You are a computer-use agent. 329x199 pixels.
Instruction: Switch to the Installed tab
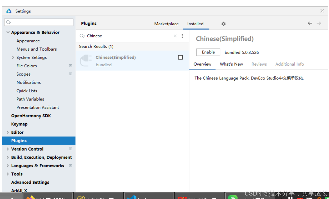tap(195, 24)
